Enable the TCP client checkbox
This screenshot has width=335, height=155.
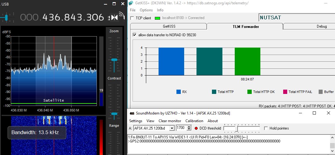tap(132, 18)
